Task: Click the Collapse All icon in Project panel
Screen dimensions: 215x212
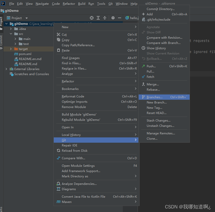Action: [x=105, y=18]
